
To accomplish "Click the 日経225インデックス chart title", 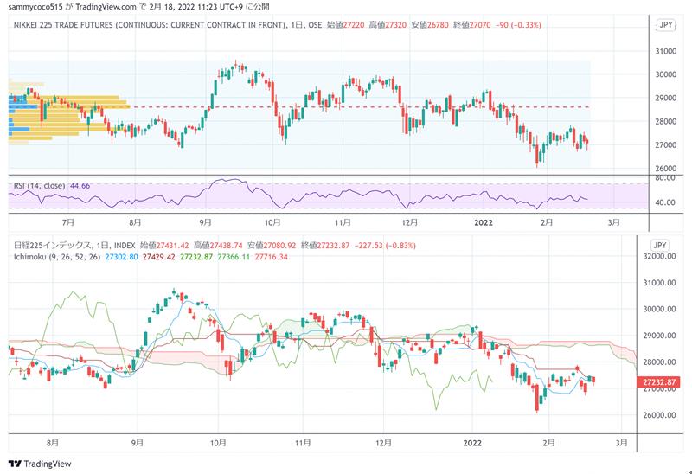I will click(53, 246).
